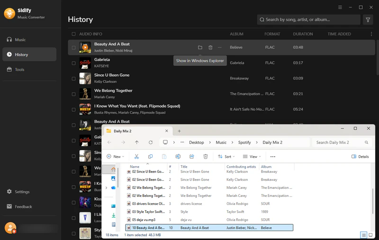This screenshot has width=379, height=240.
Task: Expand the OneDrive tree node in navigation pane
Action: click(x=106, y=187)
